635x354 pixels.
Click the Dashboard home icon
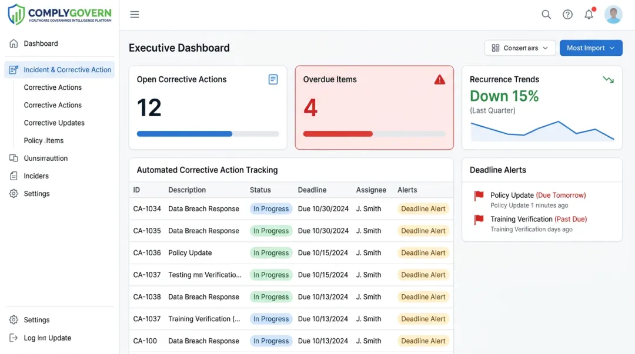(x=14, y=43)
